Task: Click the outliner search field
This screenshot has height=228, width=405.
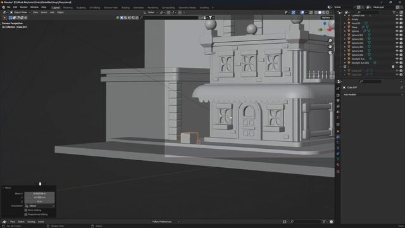Action: pyautogui.click(x=368, y=13)
